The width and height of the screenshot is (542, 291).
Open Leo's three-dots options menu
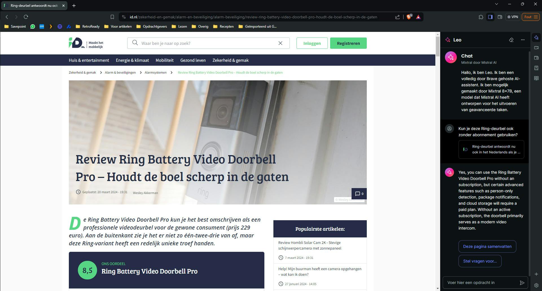(x=523, y=40)
